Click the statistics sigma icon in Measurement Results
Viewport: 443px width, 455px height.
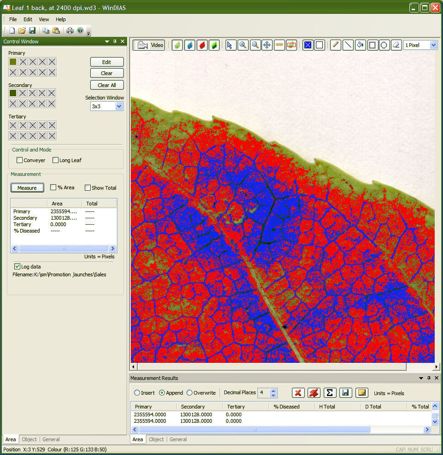point(330,392)
